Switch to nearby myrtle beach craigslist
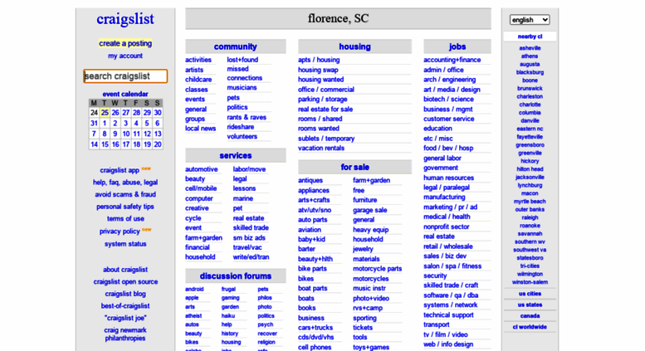The width and height of the screenshot is (645, 351). pos(530,202)
